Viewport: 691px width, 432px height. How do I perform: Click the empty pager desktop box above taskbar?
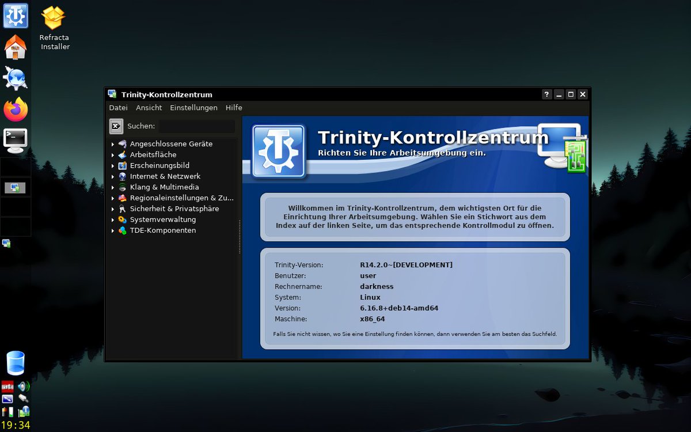tap(16, 167)
